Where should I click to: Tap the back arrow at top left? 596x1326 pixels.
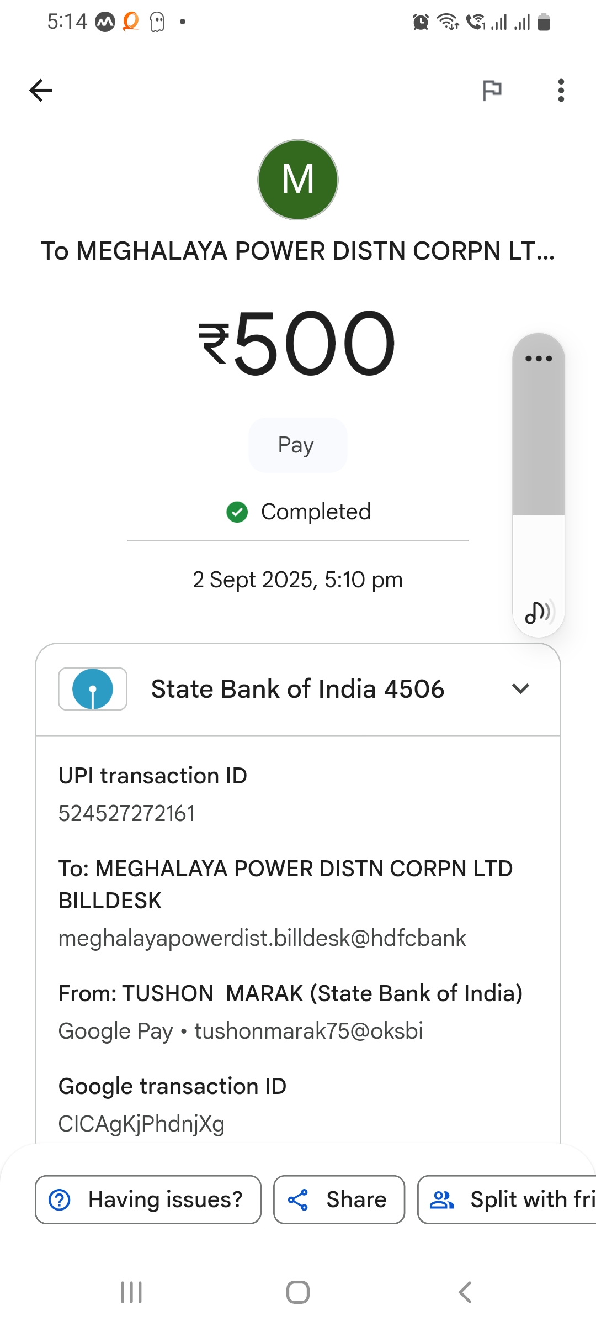(41, 91)
